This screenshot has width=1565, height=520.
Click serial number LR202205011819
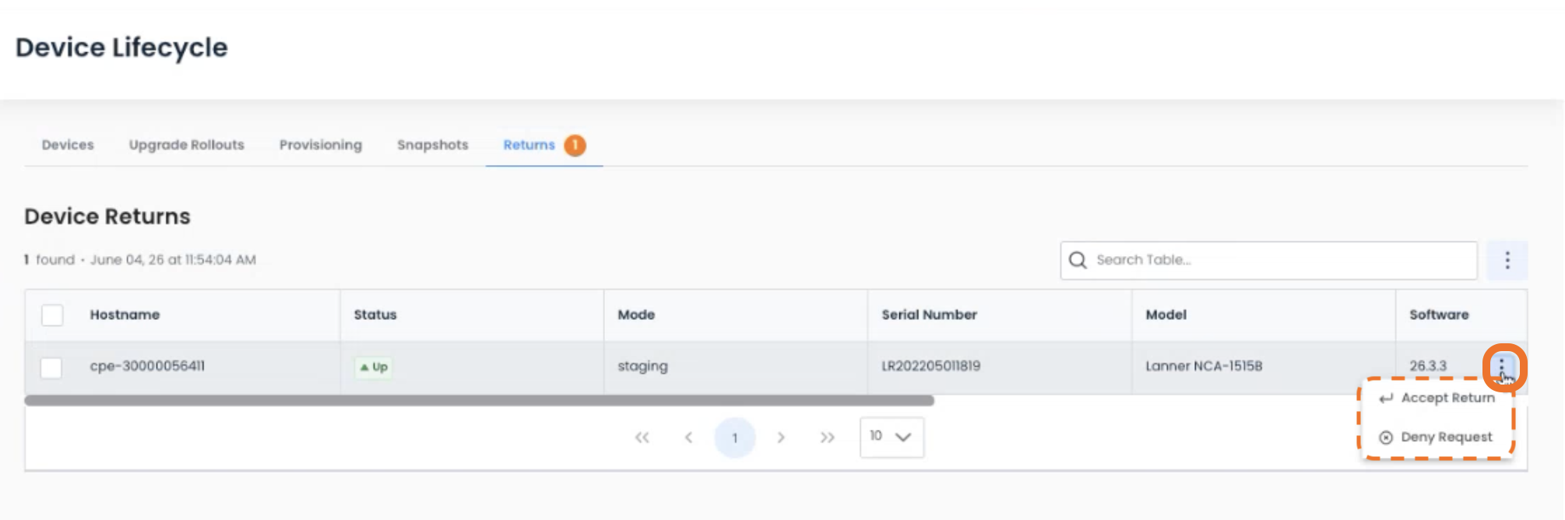(930, 366)
